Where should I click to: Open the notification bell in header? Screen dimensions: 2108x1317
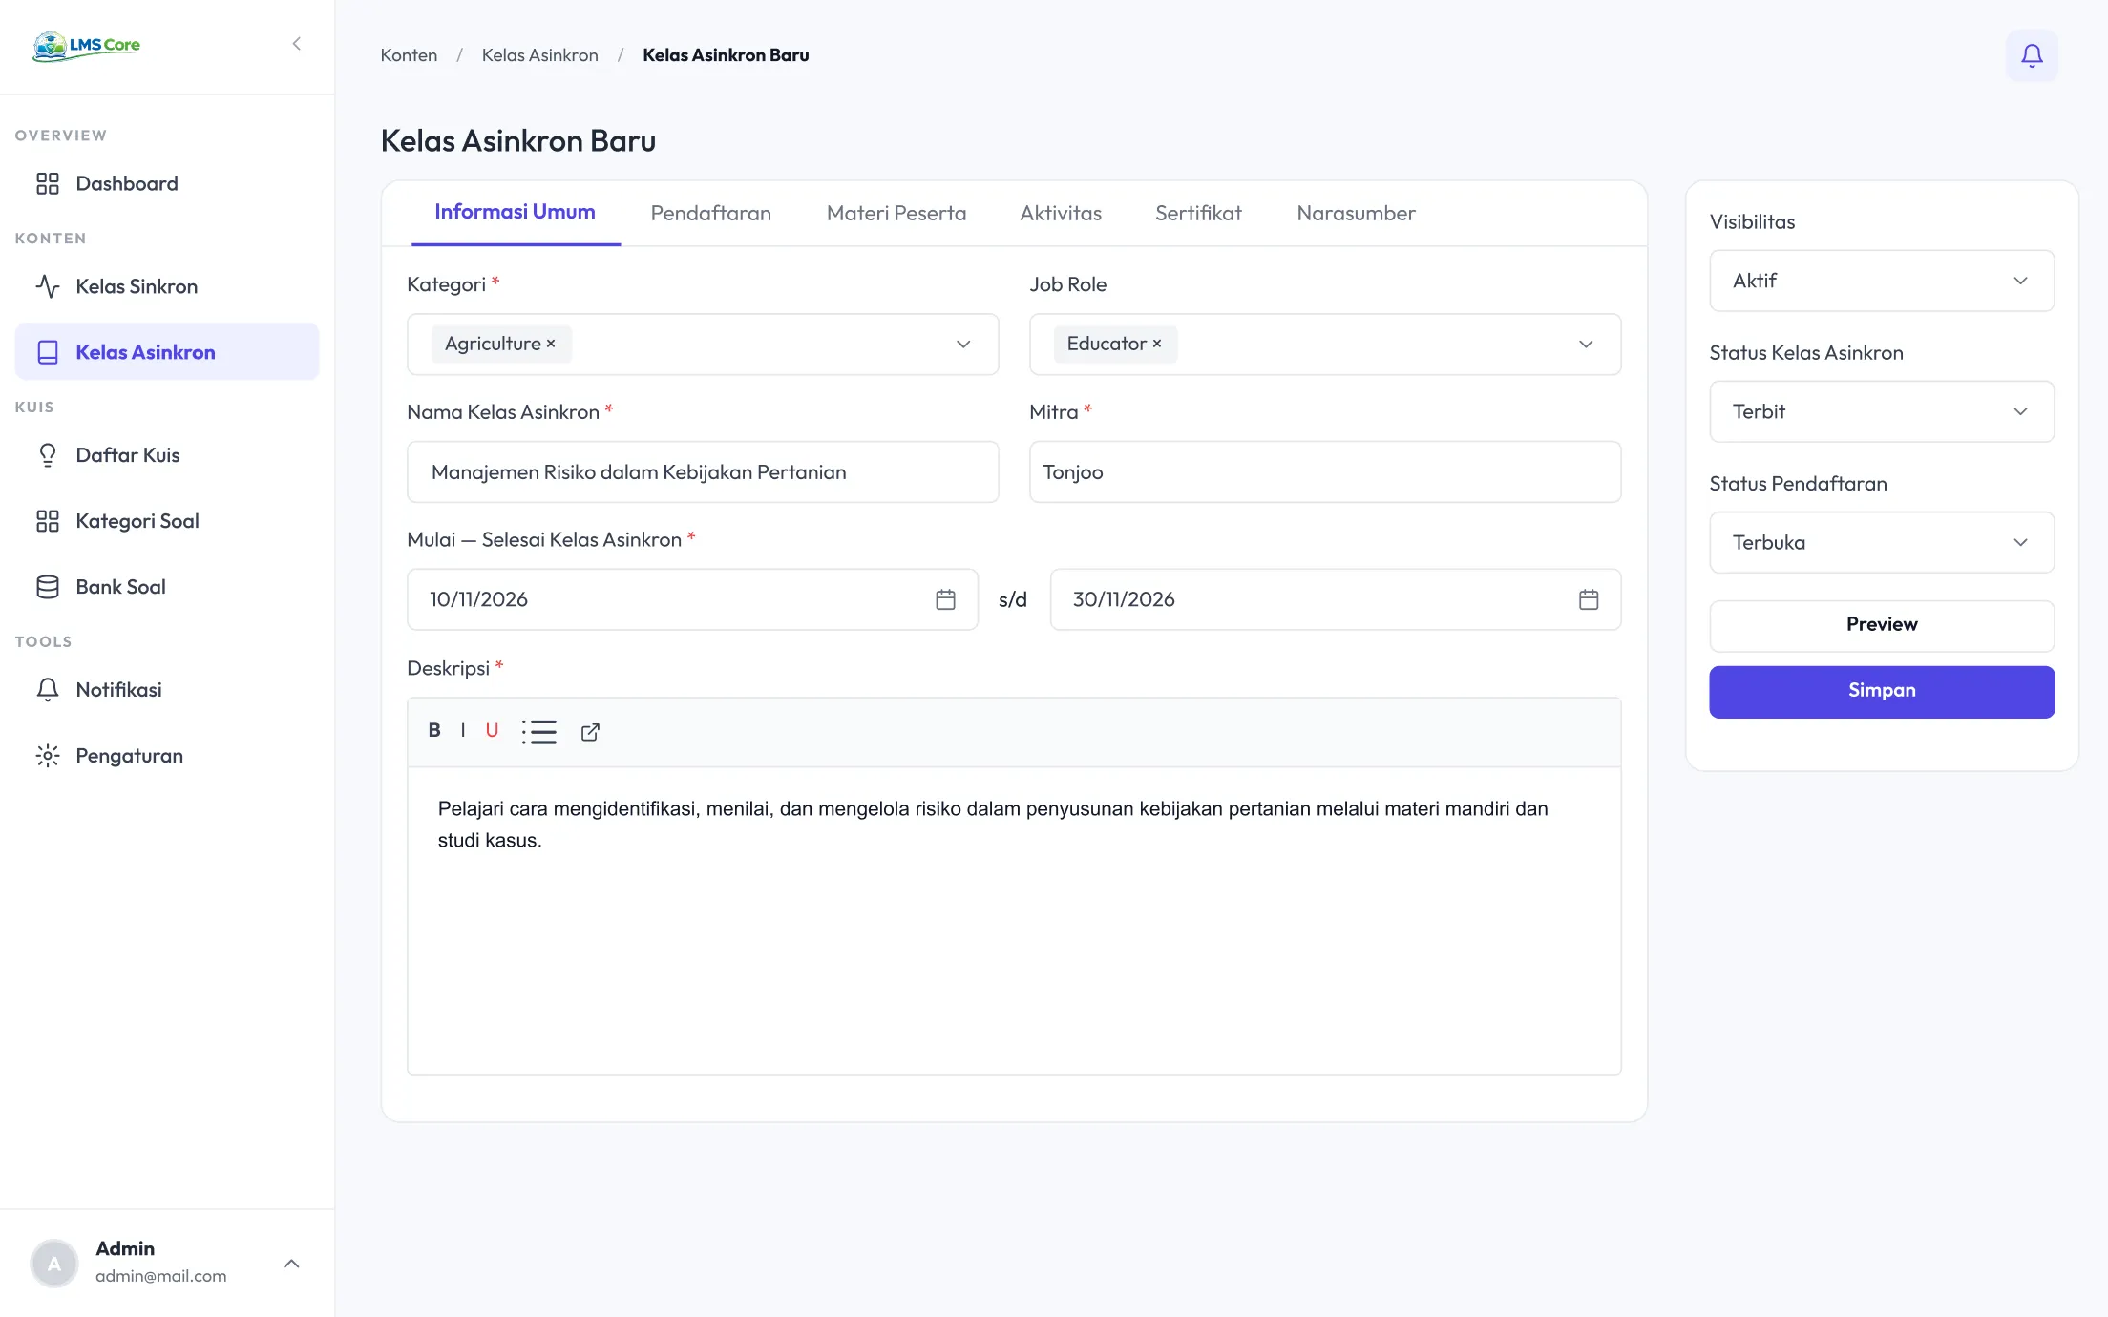[2032, 55]
